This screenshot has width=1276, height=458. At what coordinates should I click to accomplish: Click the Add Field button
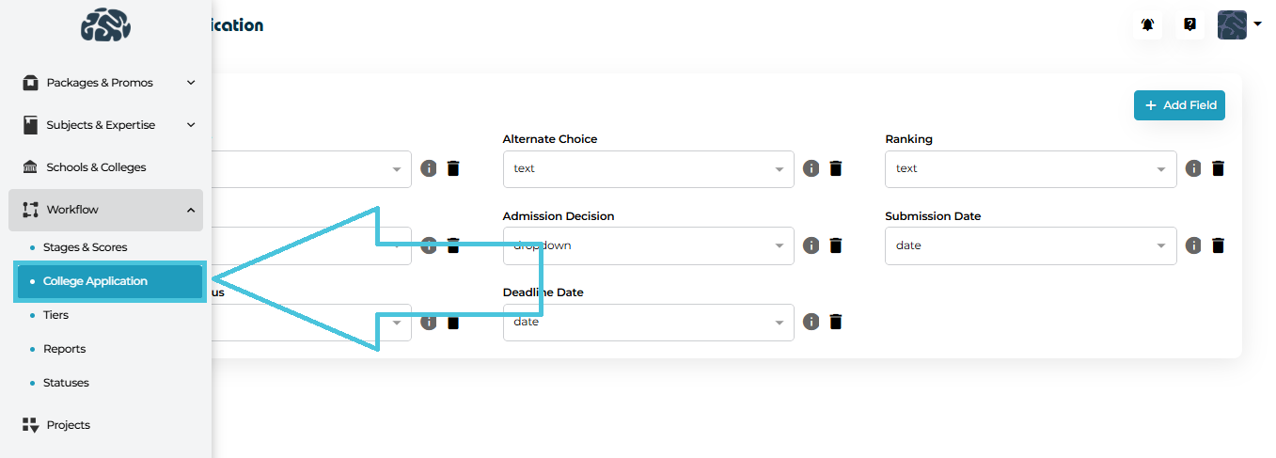tap(1179, 105)
